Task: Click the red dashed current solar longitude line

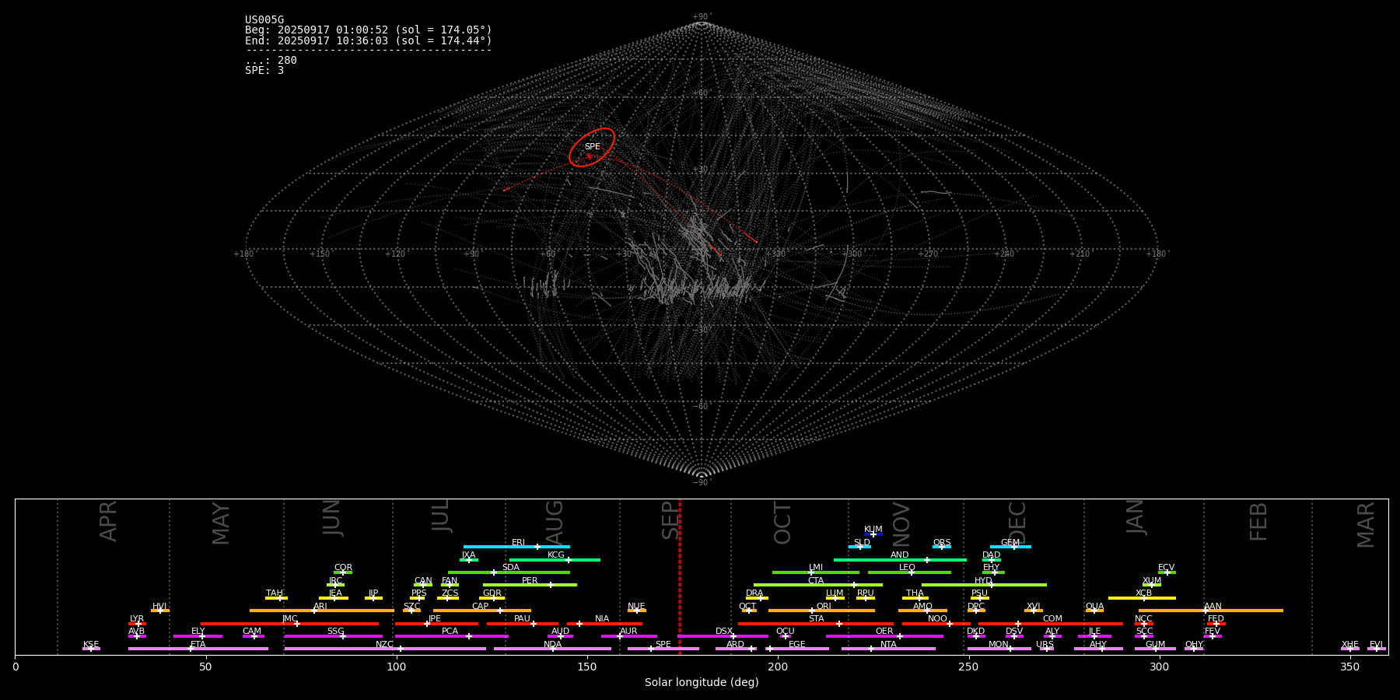Action: coord(680,576)
